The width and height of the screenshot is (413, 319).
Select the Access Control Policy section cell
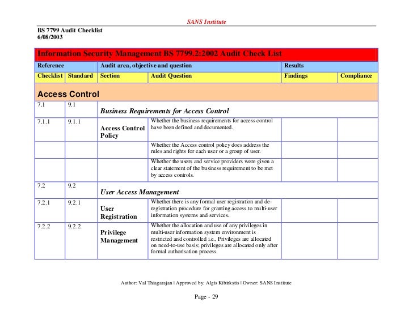point(123,130)
